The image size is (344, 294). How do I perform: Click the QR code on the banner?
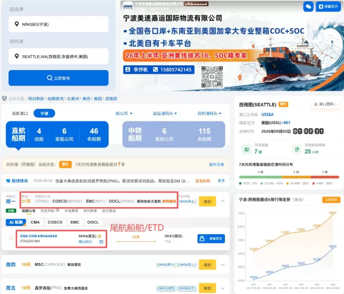tap(212, 77)
